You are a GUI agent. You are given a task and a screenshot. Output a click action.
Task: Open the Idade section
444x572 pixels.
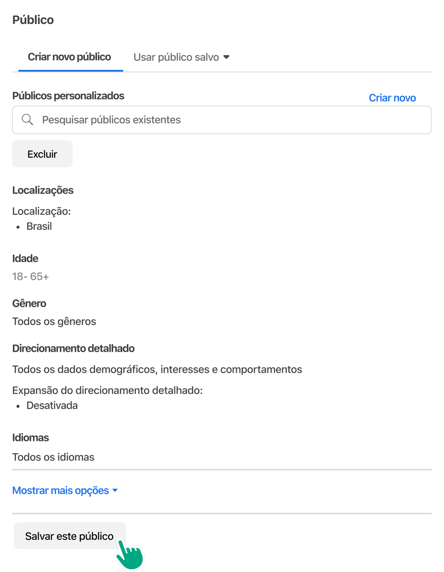coord(25,258)
